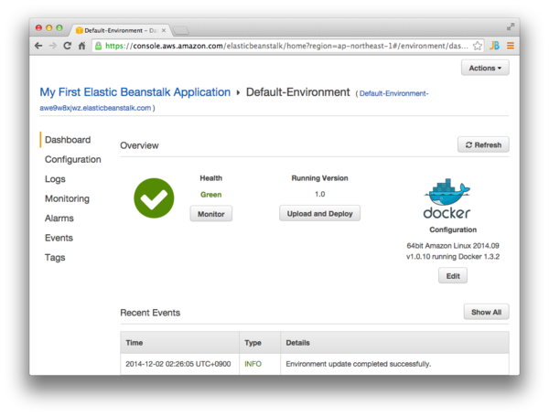The width and height of the screenshot is (549, 416).
Task: Click the 64bit Amazon Linux 2014.09 text
Action: pyautogui.click(x=453, y=246)
